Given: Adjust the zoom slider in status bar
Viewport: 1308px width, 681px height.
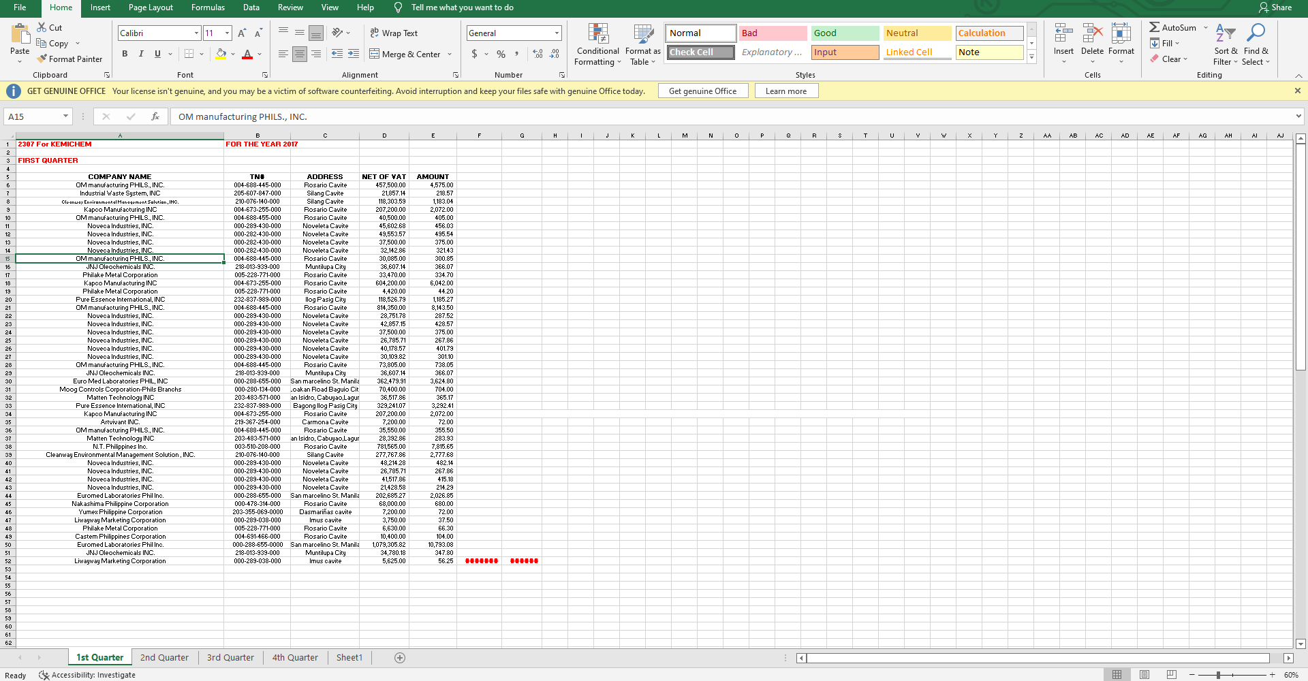Looking at the screenshot, I should [x=1218, y=675].
